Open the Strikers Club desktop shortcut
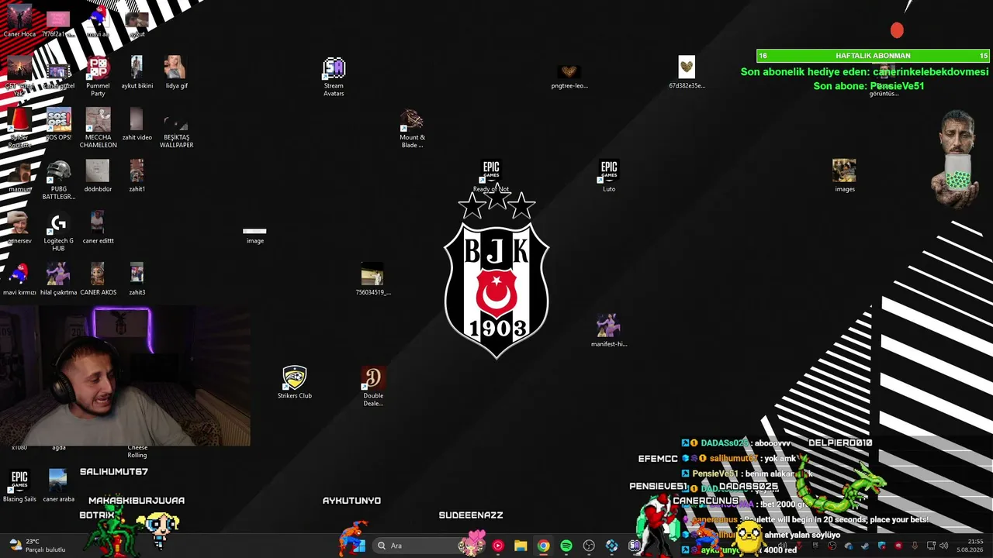 (295, 383)
